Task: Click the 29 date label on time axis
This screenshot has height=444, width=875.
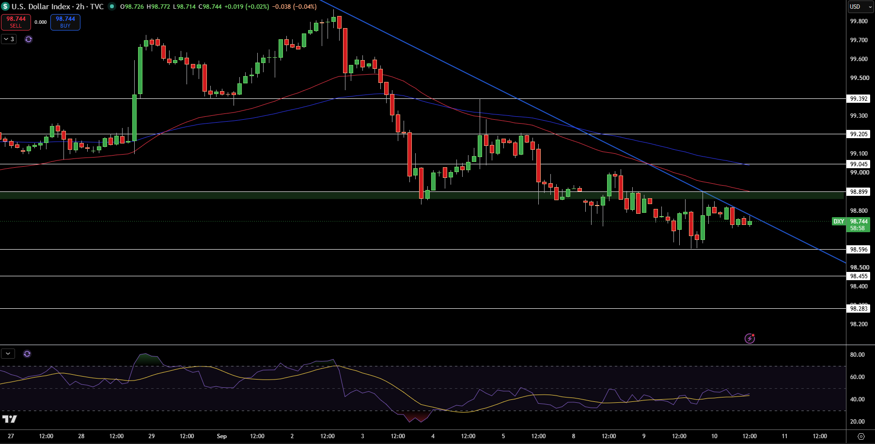Action: click(x=152, y=436)
